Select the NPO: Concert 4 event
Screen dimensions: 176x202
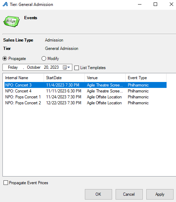point(86,91)
